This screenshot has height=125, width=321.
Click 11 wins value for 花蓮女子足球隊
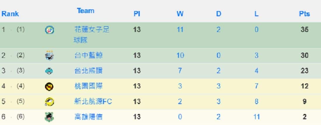click(180, 30)
